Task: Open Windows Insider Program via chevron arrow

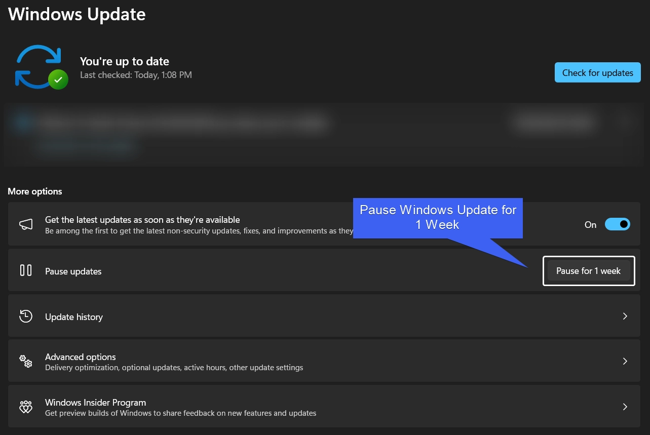Action: pyautogui.click(x=625, y=407)
